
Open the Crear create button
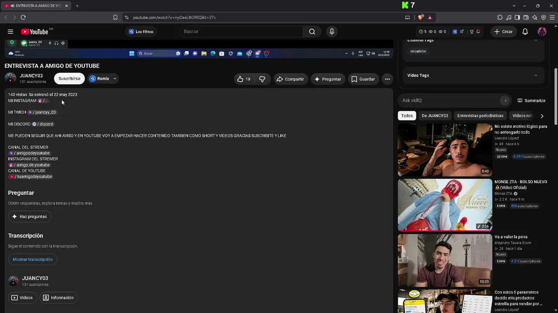pos(504,31)
